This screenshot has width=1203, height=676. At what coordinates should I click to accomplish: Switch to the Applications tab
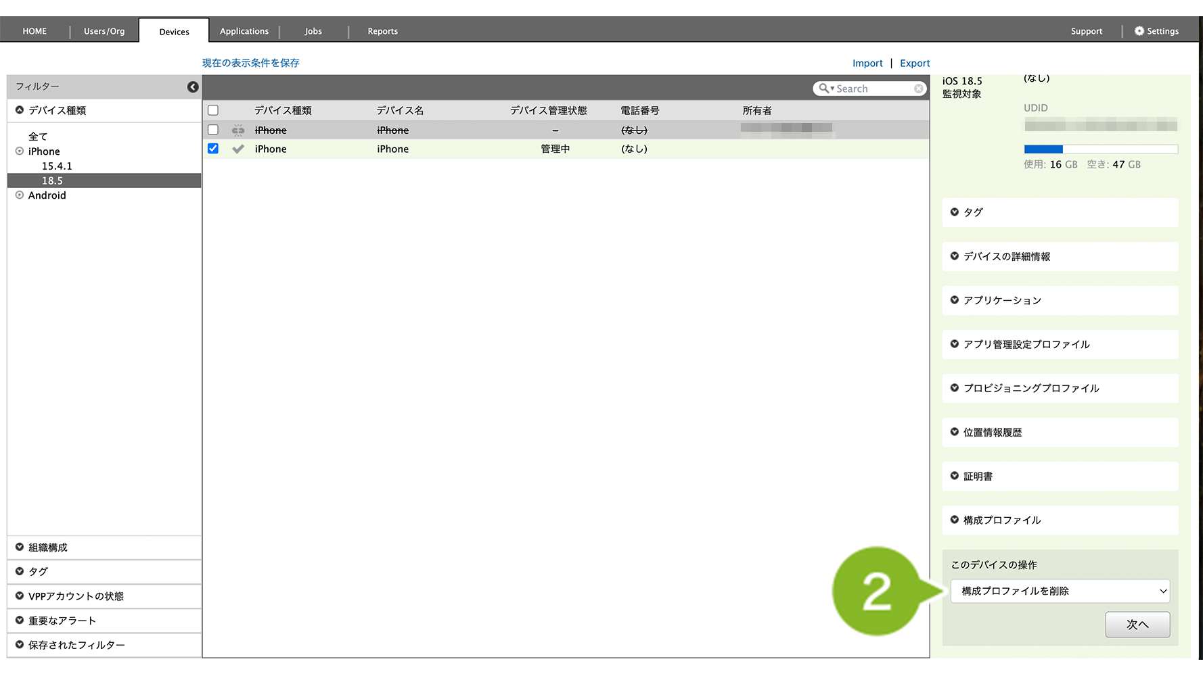(x=244, y=31)
